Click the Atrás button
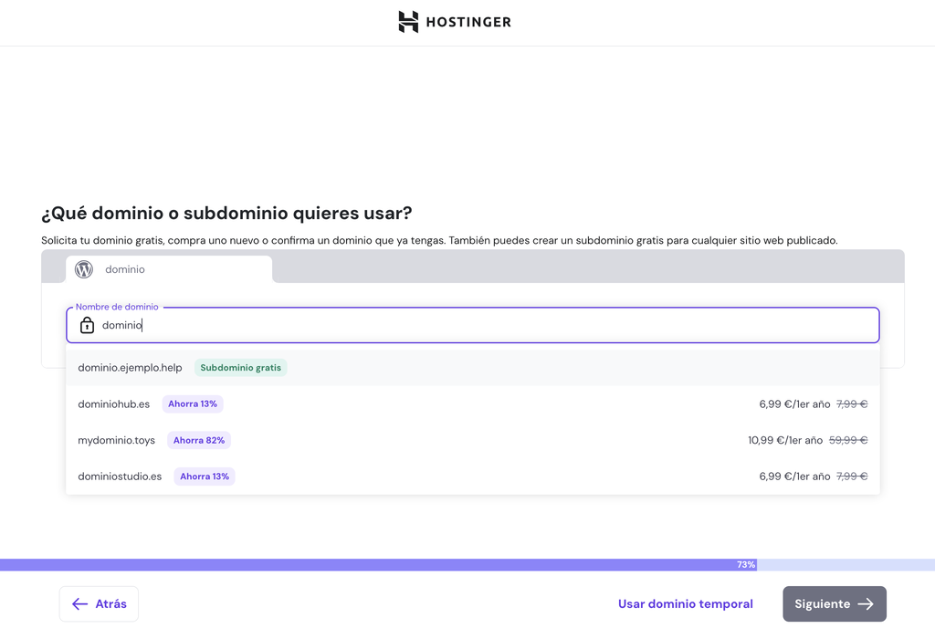The width and height of the screenshot is (935, 639). click(99, 603)
